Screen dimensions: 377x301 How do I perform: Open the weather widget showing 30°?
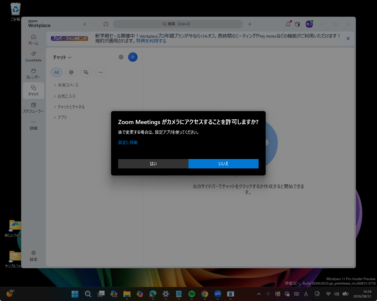click(10, 294)
